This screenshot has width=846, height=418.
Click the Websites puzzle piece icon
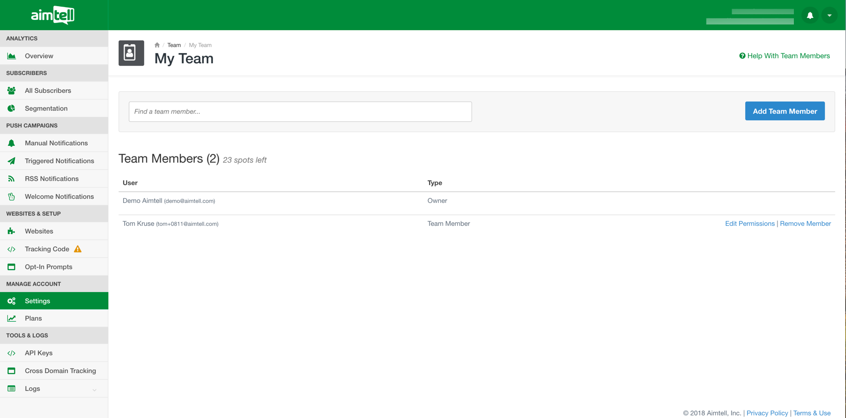tap(11, 231)
